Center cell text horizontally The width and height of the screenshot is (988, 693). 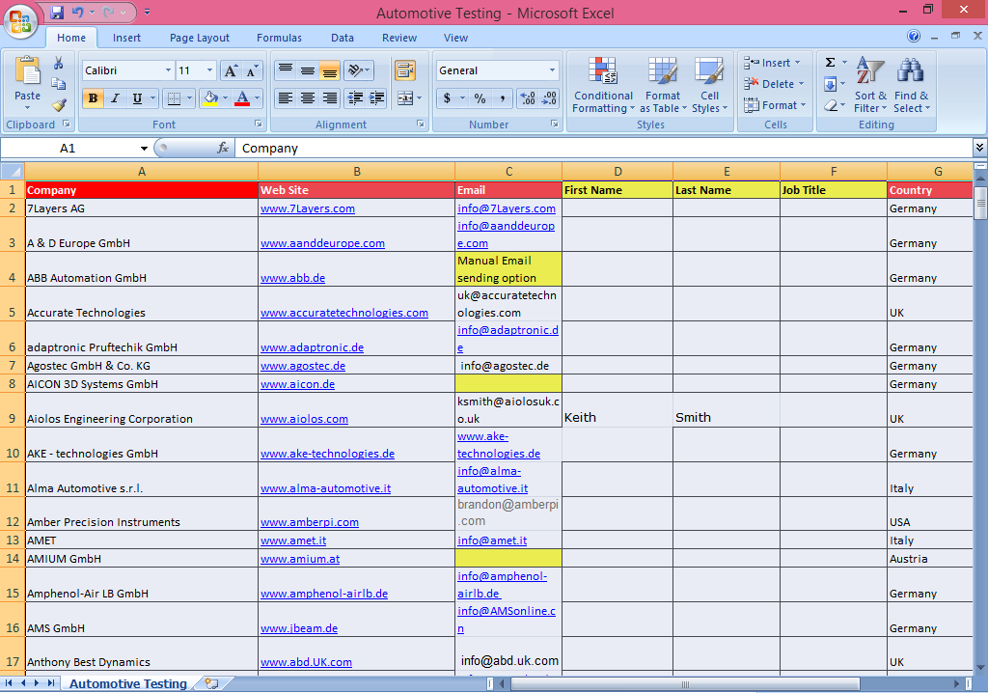[308, 97]
